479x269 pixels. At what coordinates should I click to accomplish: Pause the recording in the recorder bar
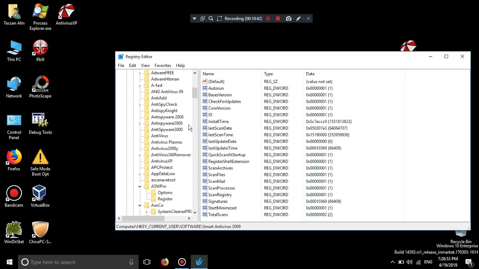tap(268, 18)
